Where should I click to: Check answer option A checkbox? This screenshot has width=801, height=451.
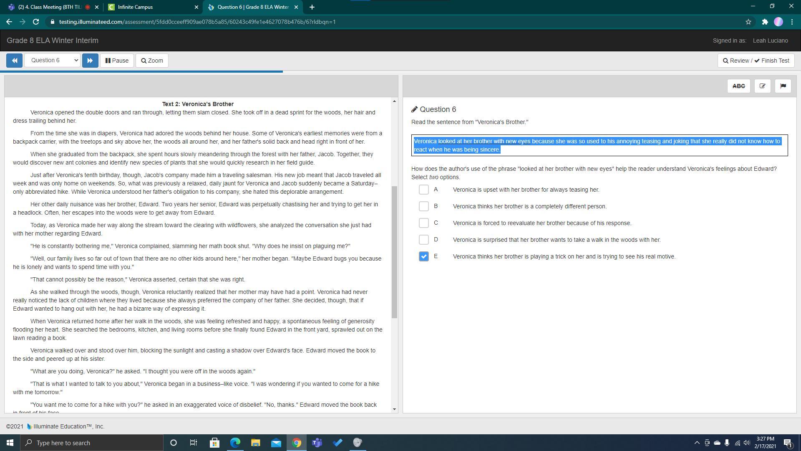tap(423, 190)
